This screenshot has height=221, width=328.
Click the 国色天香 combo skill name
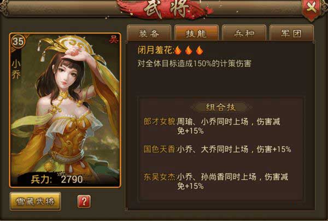coord(160,149)
